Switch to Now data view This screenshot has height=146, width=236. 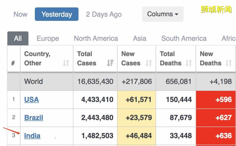point(20,14)
